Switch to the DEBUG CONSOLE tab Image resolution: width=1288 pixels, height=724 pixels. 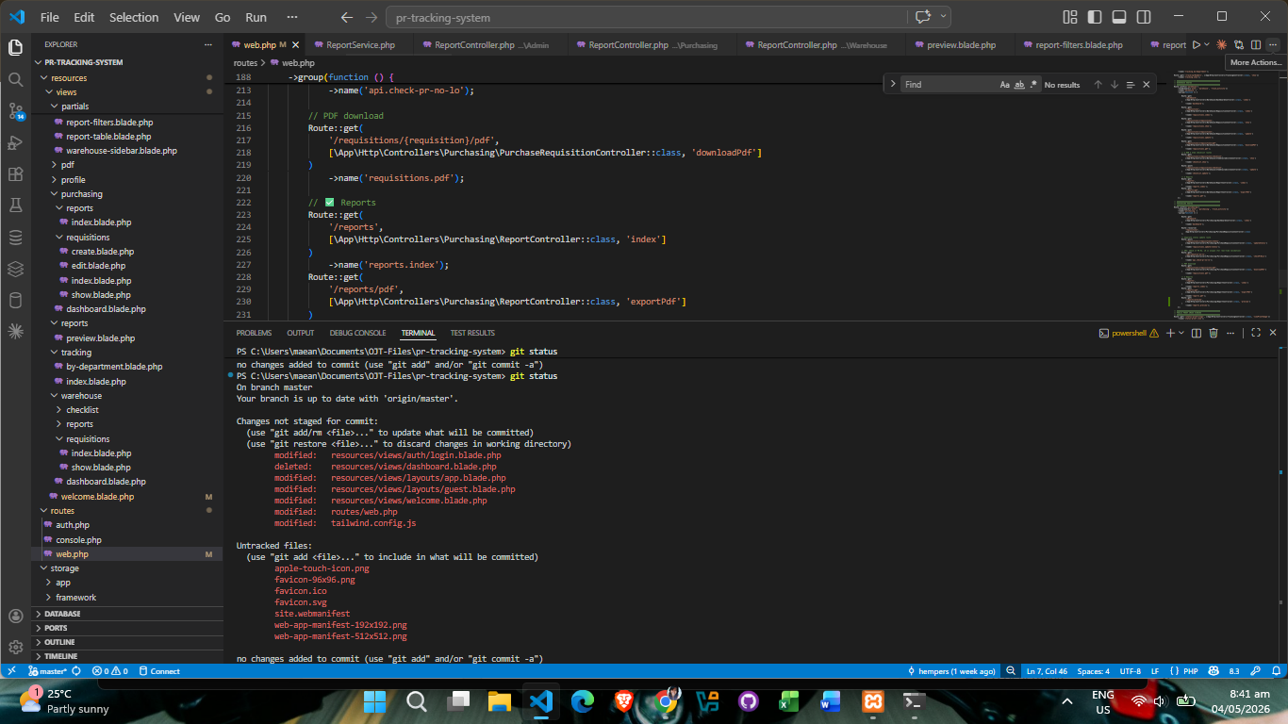[x=357, y=333]
